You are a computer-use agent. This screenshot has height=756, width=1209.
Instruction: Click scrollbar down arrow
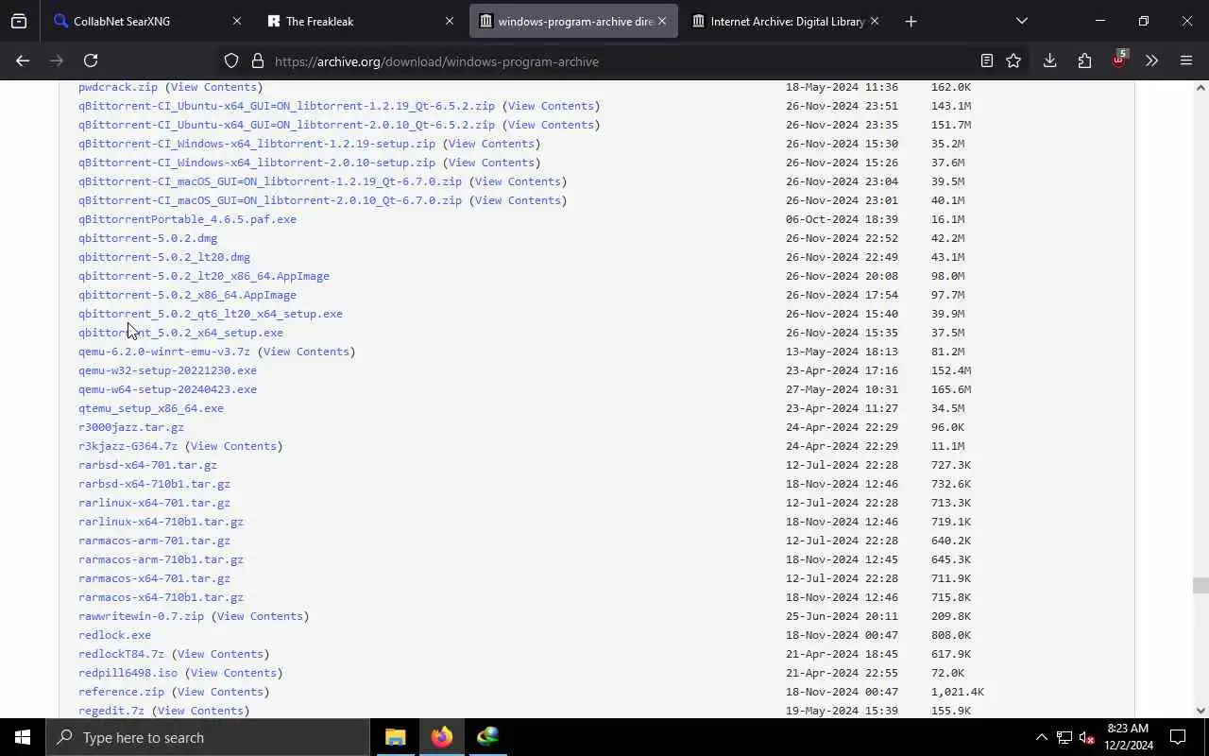[x=1200, y=711]
